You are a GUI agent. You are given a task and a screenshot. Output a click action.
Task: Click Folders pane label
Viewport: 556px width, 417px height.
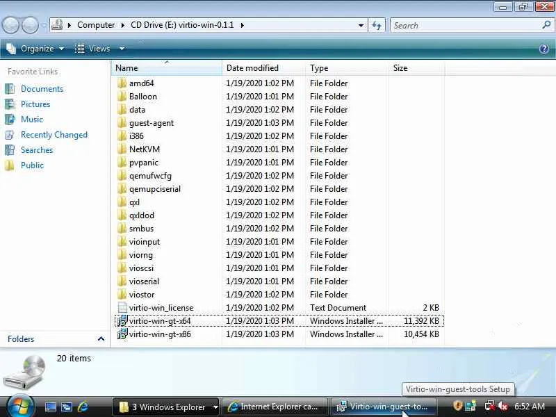[21, 339]
